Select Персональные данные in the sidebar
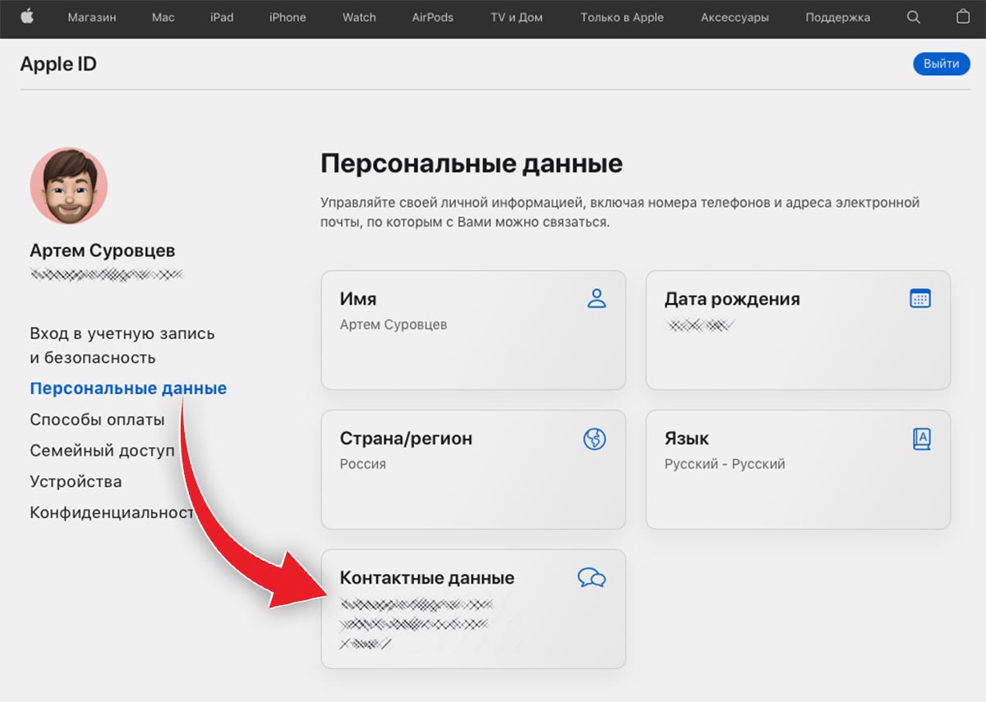986x702 pixels. pos(128,388)
